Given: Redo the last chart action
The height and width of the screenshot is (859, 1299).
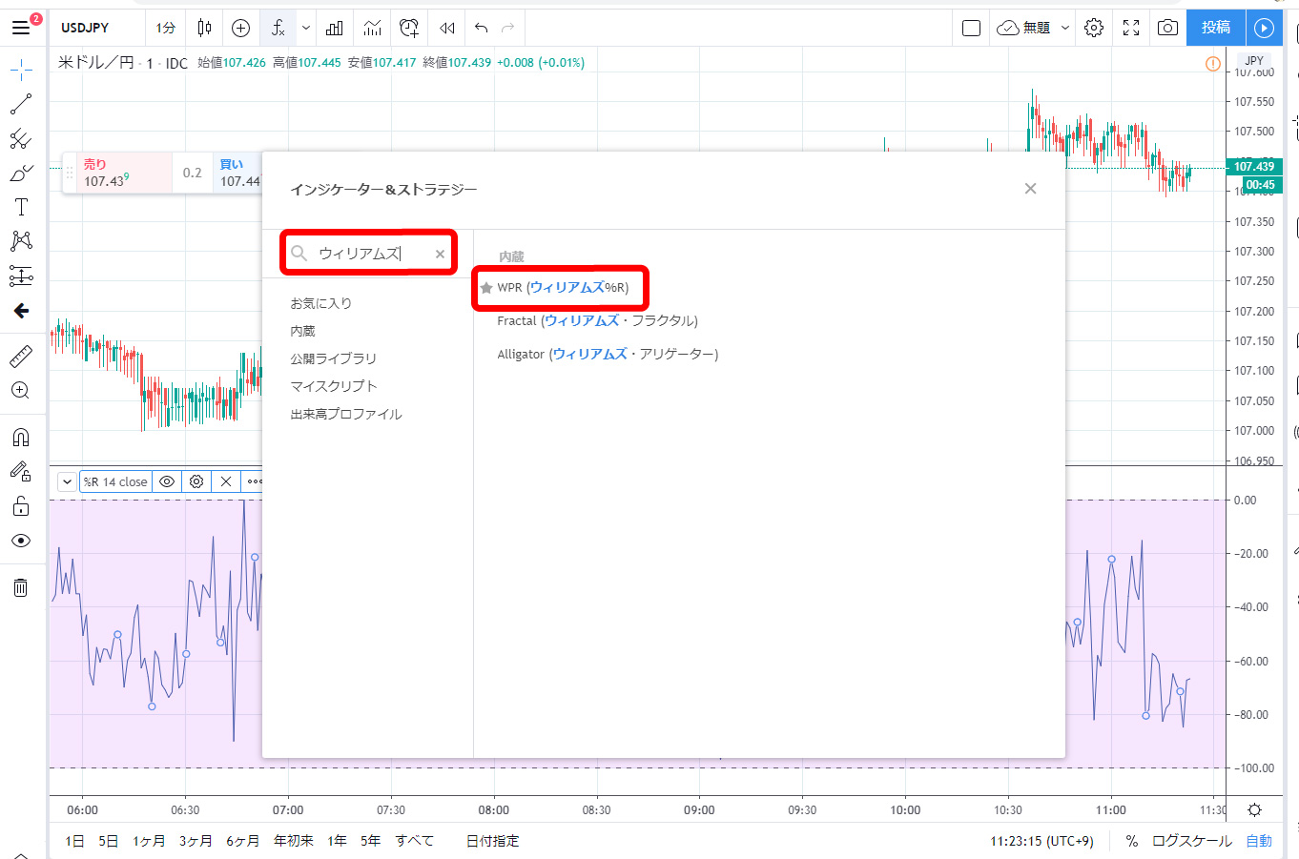Looking at the screenshot, I should pyautogui.click(x=508, y=28).
